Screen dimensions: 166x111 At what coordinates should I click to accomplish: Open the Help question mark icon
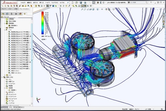(151, 2)
